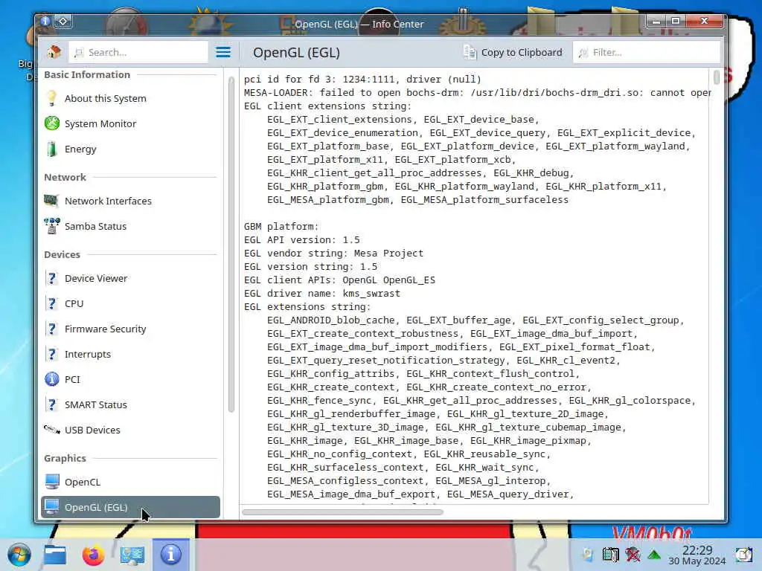Click the clock showing 22:29
The image size is (762, 571).
697,555
